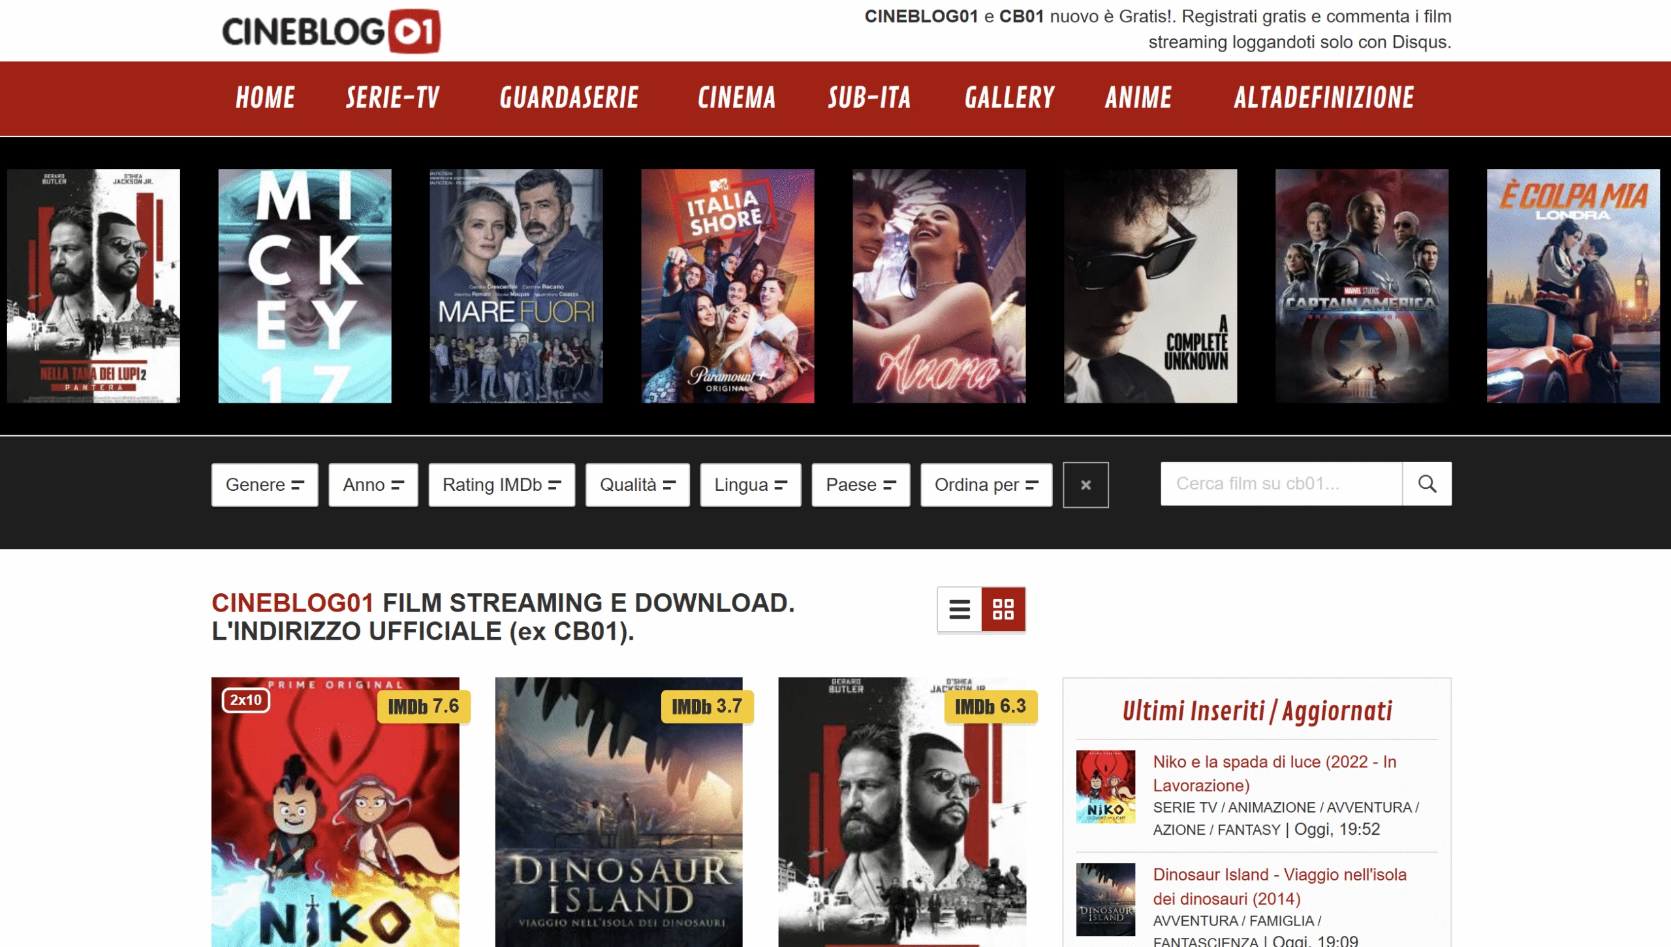
Task: Click the Niko sidebar thumbnail image
Action: pos(1105,786)
